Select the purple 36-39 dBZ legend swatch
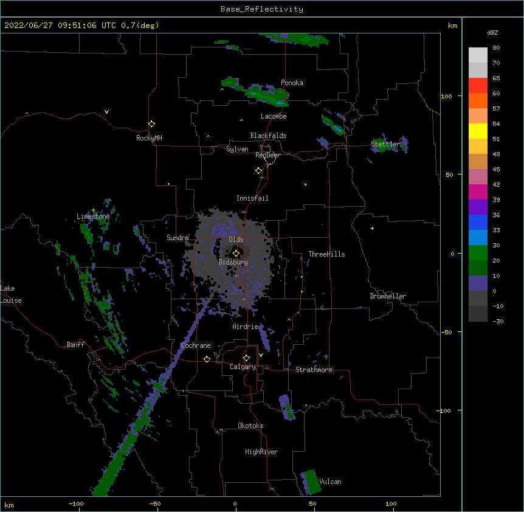The width and height of the screenshot is (524, 512). [478, 207]
